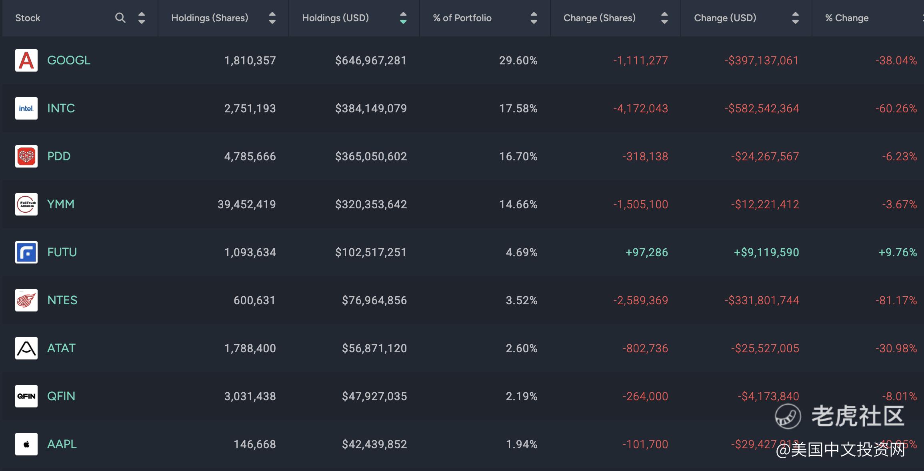Sort by Stock column arrows
The height and width of the screenshot is (471, 924).
tap(142, 18)
